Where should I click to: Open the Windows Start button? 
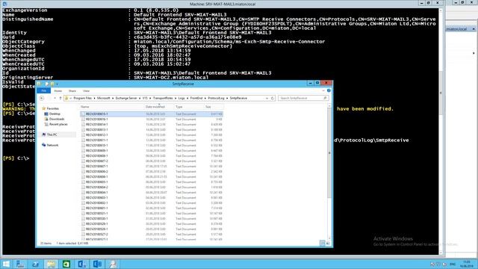pos(6,264)
